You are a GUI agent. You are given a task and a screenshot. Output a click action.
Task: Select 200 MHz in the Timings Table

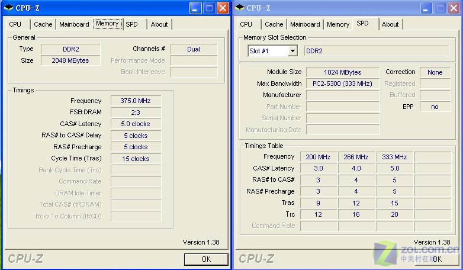tap(319, 157)
